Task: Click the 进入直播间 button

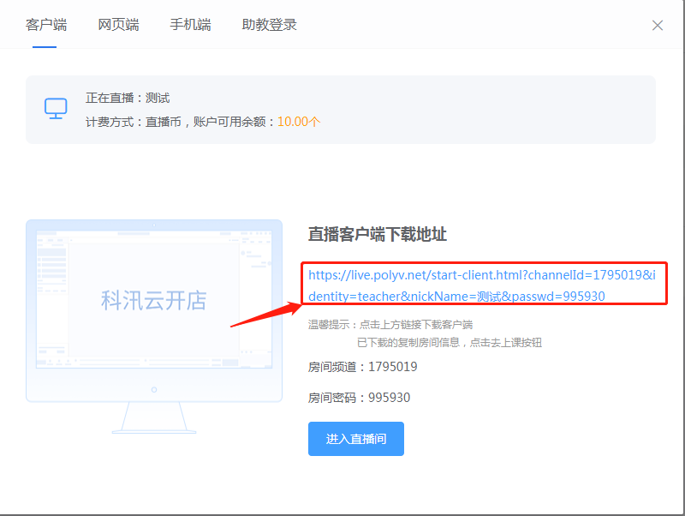Action: 355,438
